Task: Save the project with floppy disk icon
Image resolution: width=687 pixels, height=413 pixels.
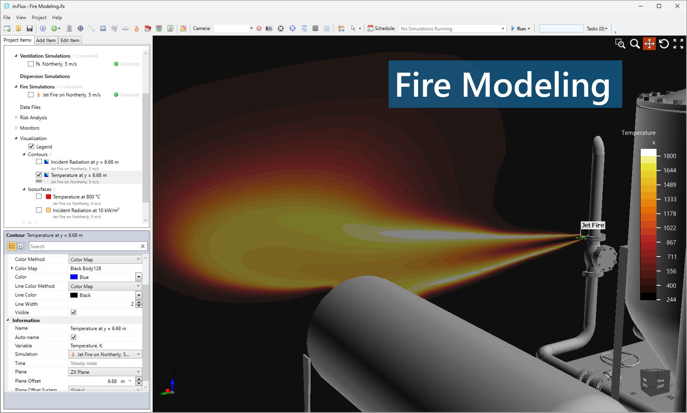Action: pyautogui.click(x=29, y=29)
